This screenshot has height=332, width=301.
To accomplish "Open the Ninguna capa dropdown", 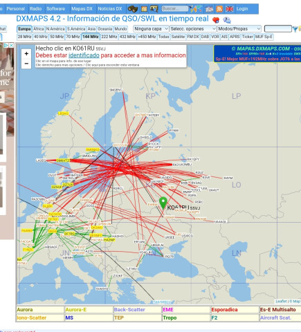I will (x=151, y=29).
